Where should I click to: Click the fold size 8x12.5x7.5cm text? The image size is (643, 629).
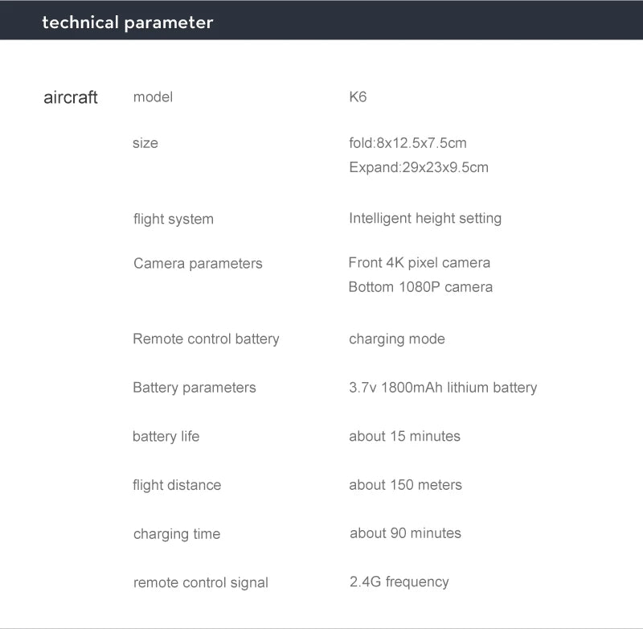click(x=408, y=143)
